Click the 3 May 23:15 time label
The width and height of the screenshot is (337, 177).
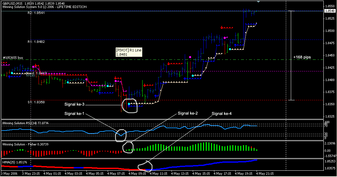[x=31, y=174]
